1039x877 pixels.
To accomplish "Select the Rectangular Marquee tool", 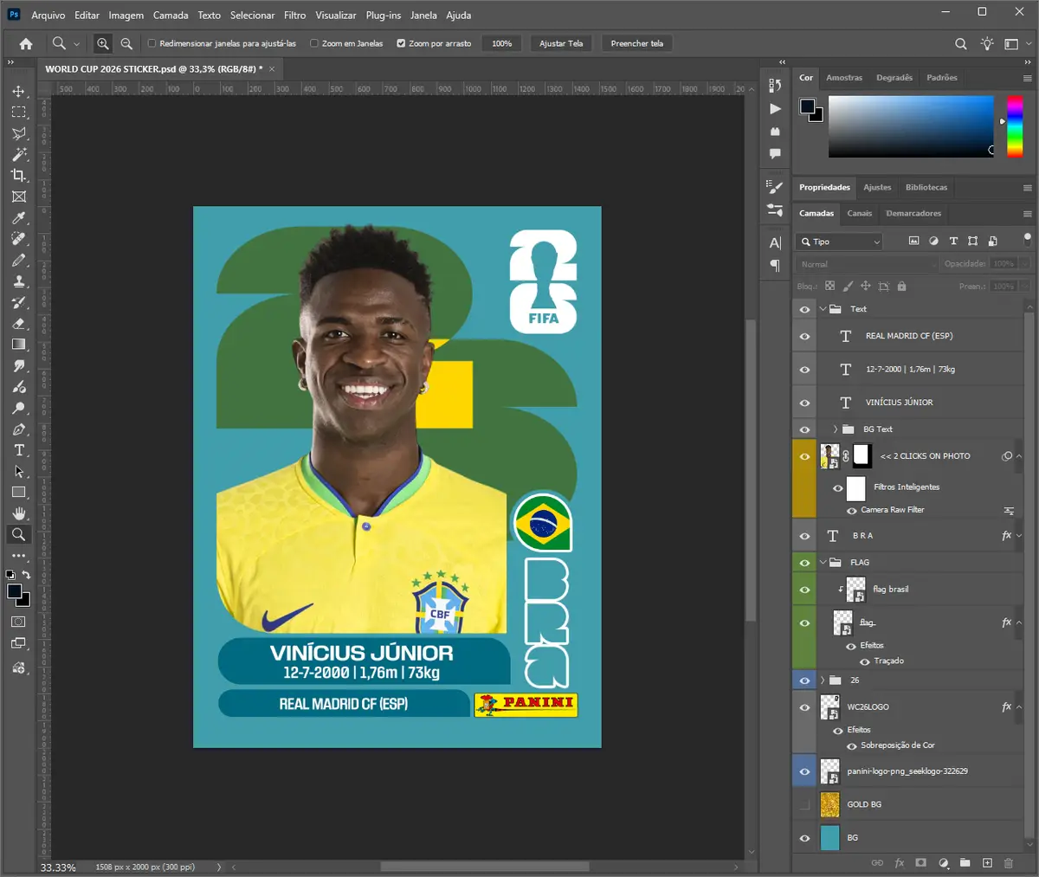I will click(18, 113).
